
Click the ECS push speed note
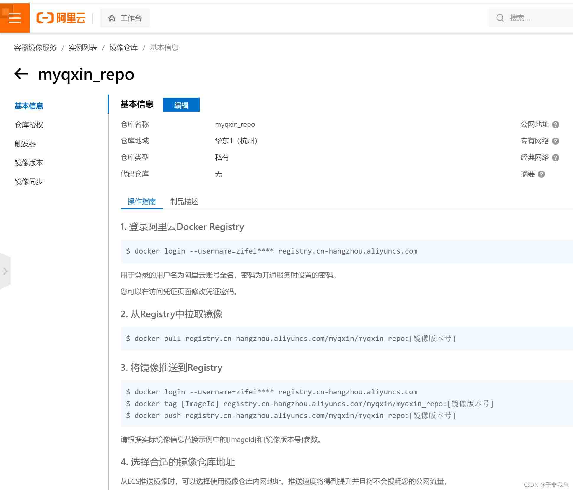coord(285,481)
